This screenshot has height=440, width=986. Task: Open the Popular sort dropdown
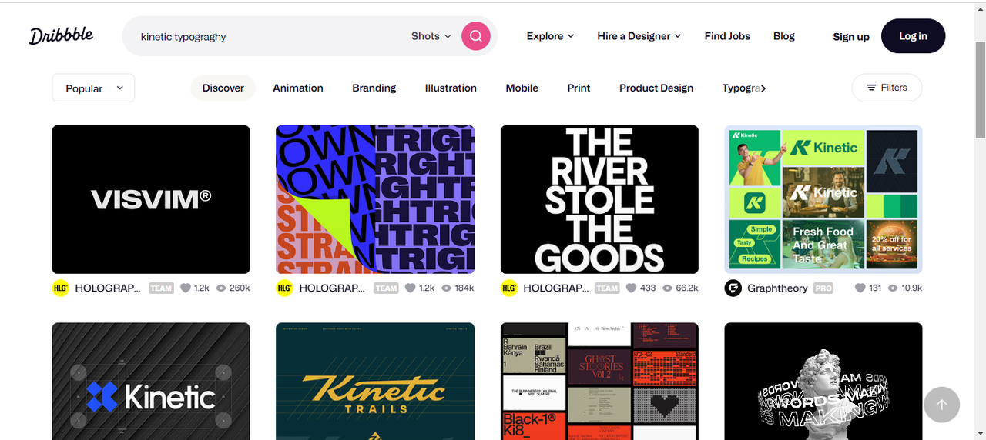[93, 88]
